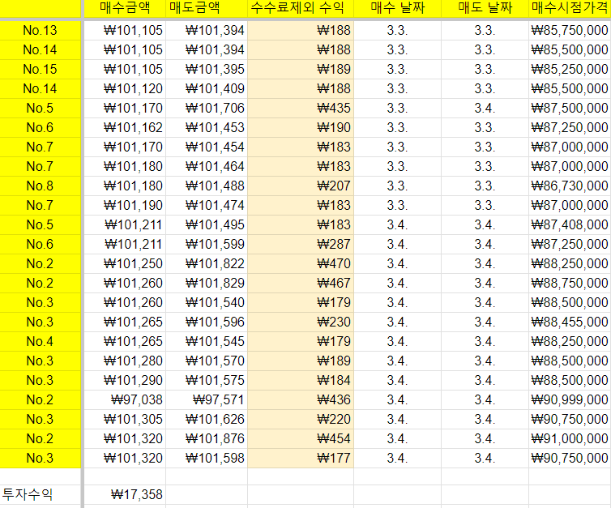
Task: Select the ₩101,598 cell
Action: [207, 458]
